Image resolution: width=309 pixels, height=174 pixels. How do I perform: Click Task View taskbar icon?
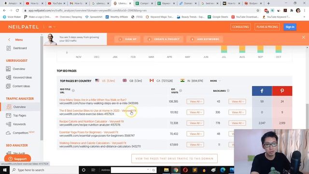pyautogui.click(x=93, y=170)
